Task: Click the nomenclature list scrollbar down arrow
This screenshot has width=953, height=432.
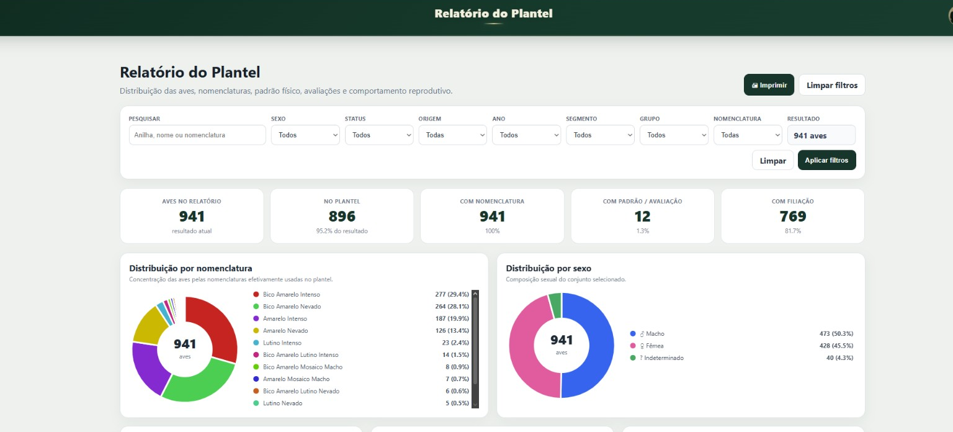Action: pyautogui.click(x=476, y=404)
